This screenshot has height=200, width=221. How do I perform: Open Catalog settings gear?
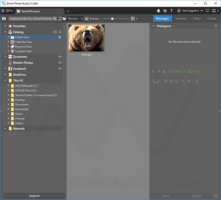click(60, 32)
